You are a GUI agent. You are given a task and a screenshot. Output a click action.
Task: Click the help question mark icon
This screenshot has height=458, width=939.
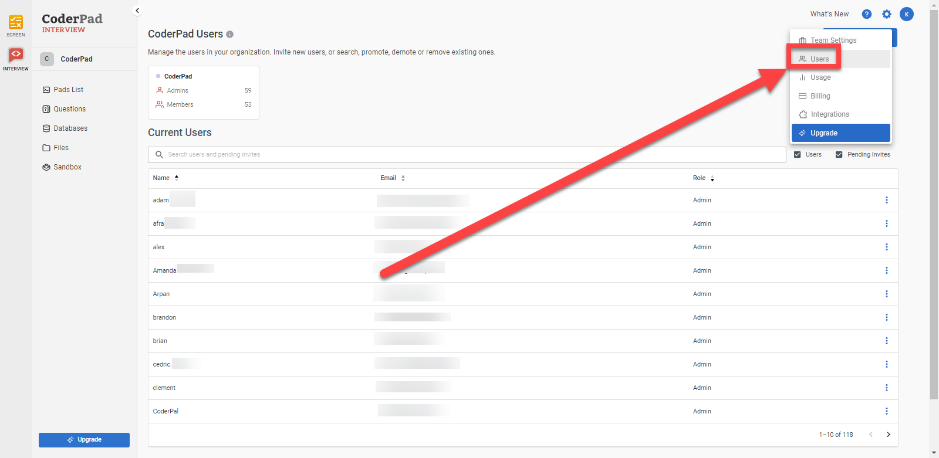coord(866,14)
